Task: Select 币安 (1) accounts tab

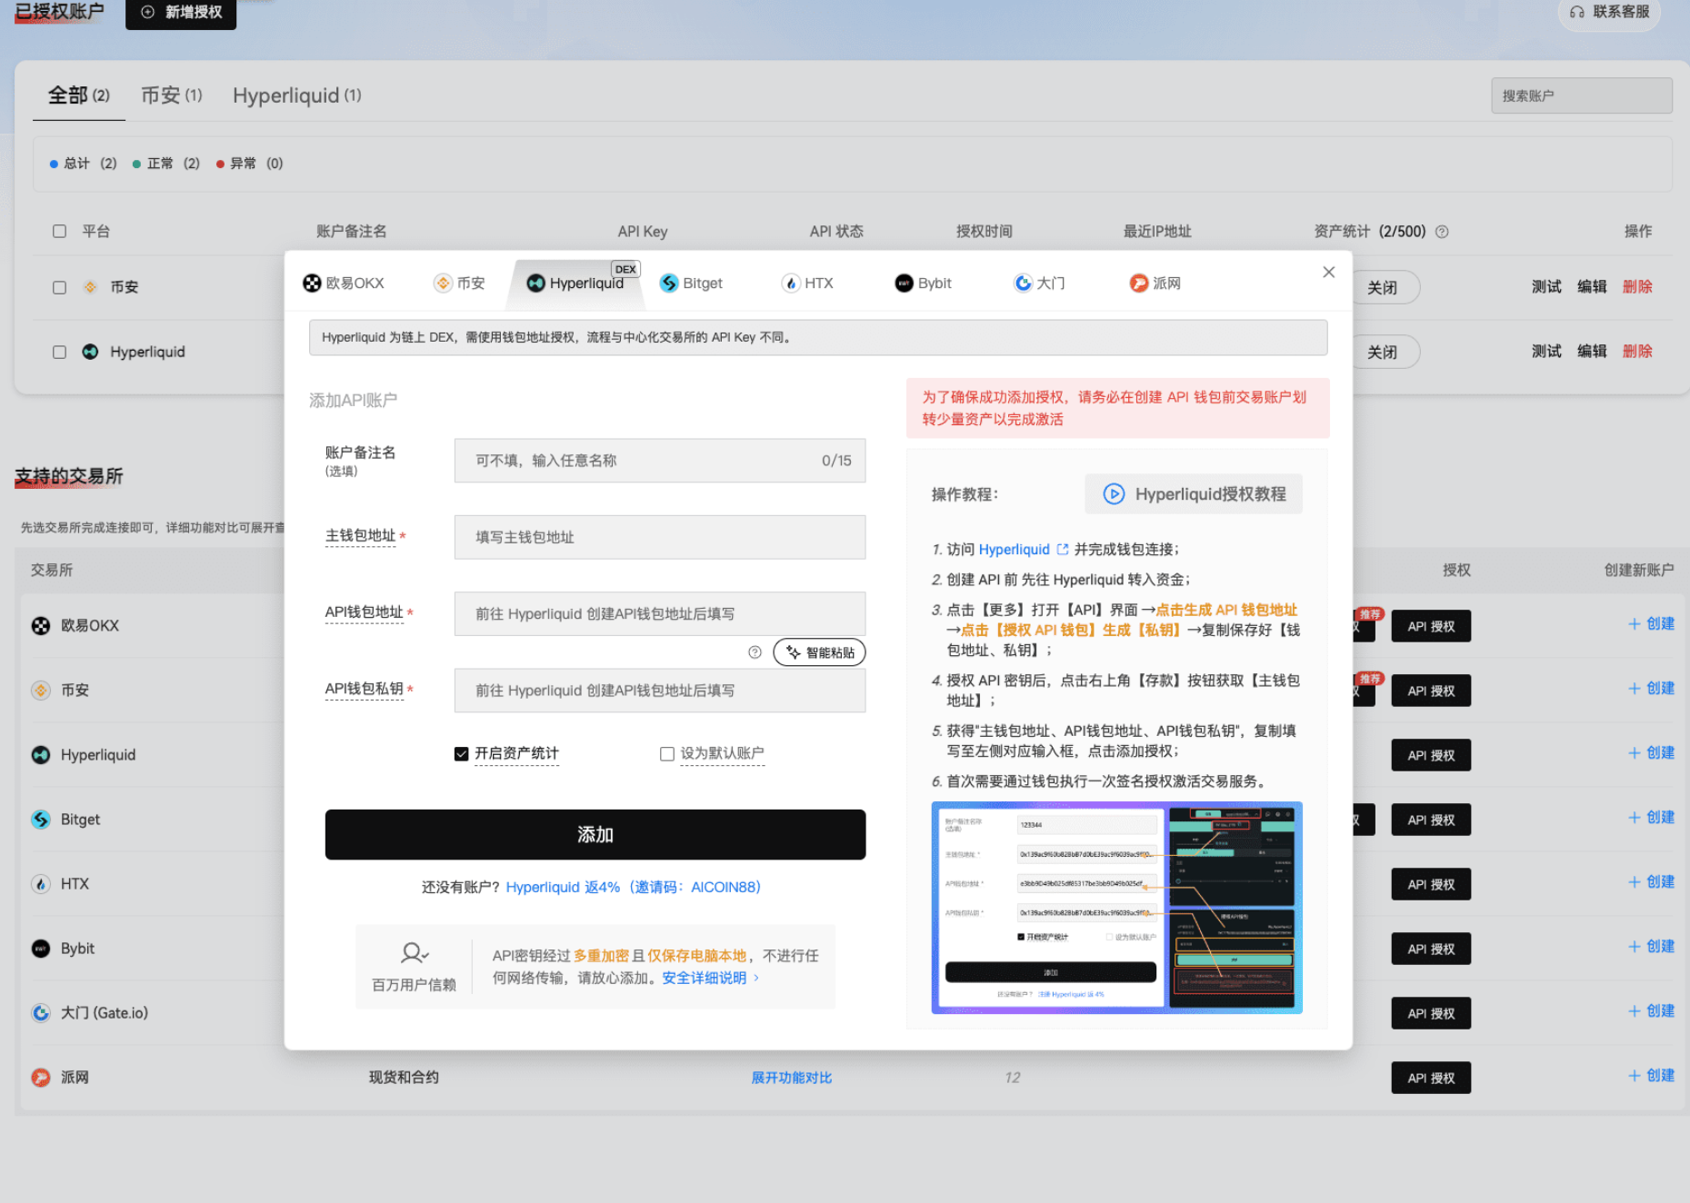Action: 172,95
